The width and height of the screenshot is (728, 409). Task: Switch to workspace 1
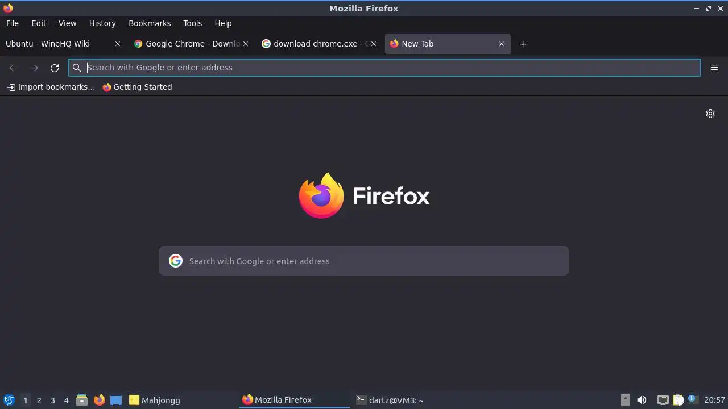coord(25,400)
